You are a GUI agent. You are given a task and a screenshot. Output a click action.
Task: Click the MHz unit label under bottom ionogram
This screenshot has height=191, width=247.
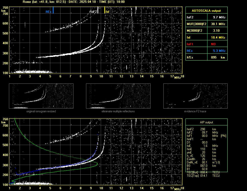click(x=177, y=189)
